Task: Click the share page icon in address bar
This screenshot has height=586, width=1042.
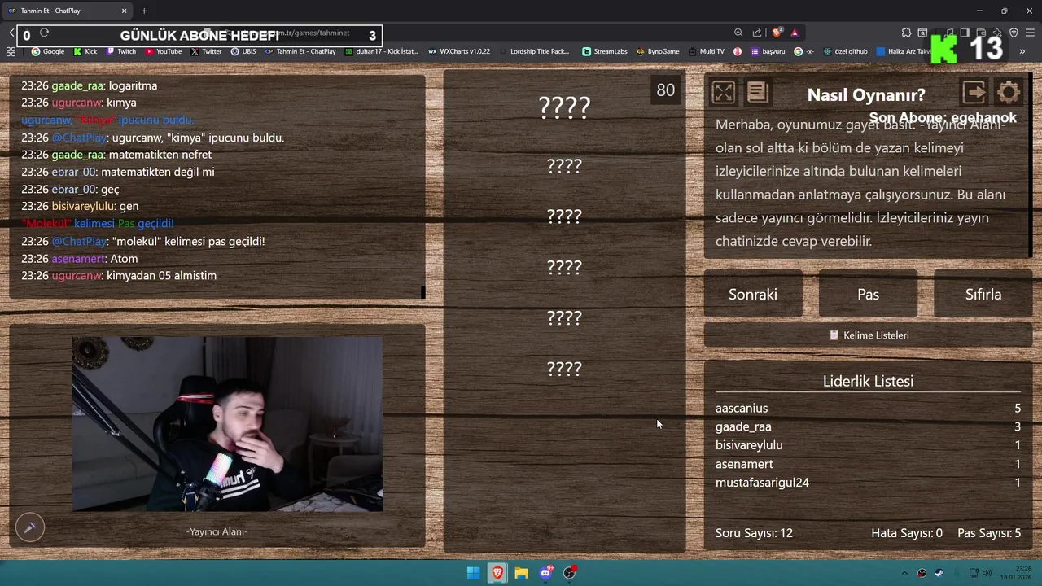Action: [757, 33]
